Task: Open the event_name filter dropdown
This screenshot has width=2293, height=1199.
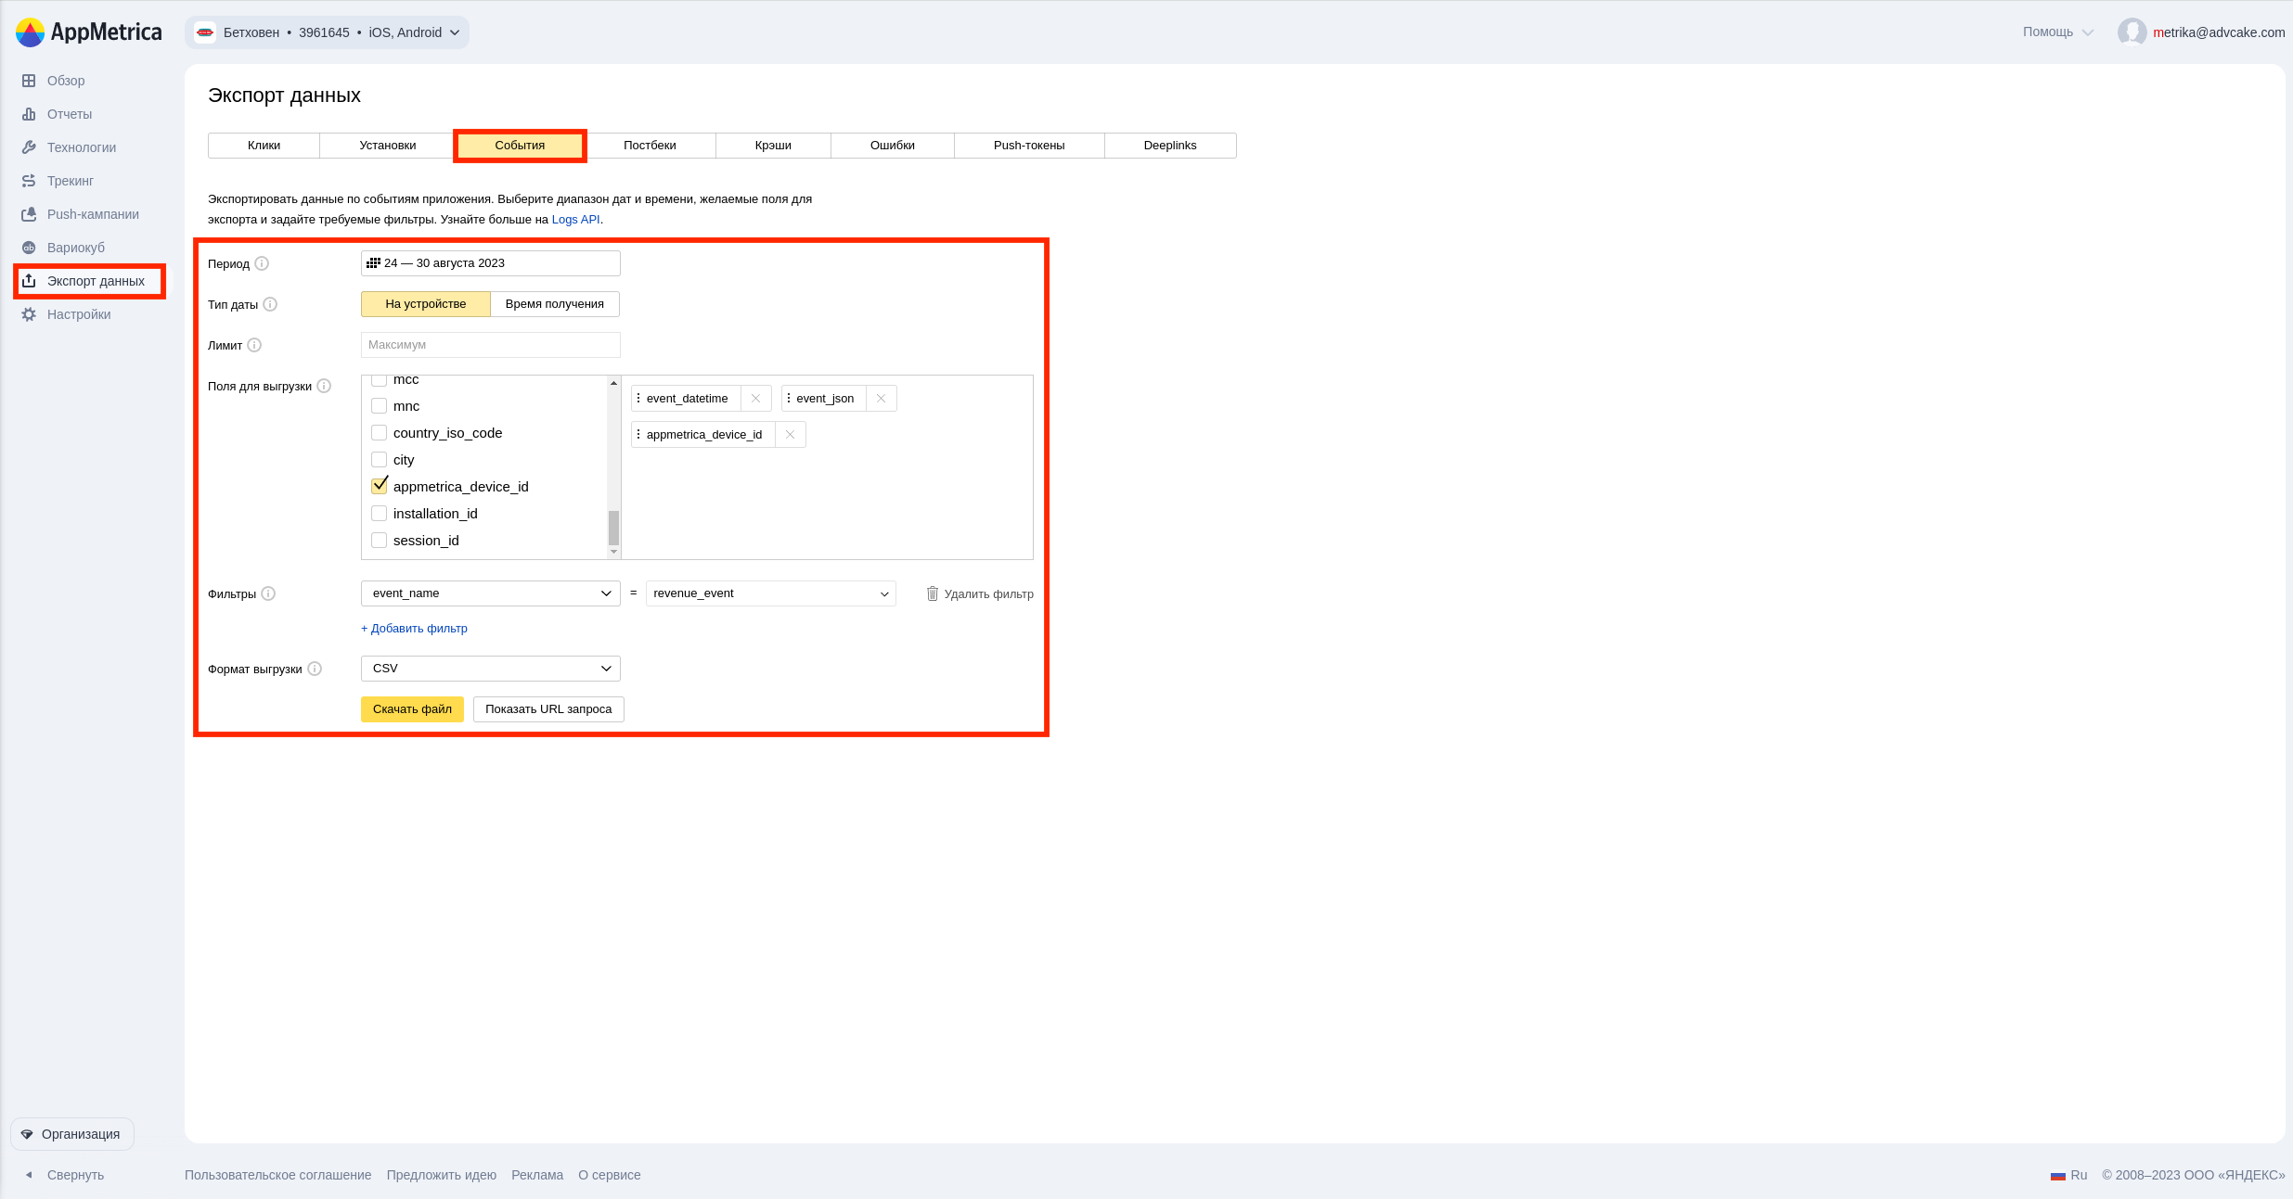Action: click(x=491, y=593)
